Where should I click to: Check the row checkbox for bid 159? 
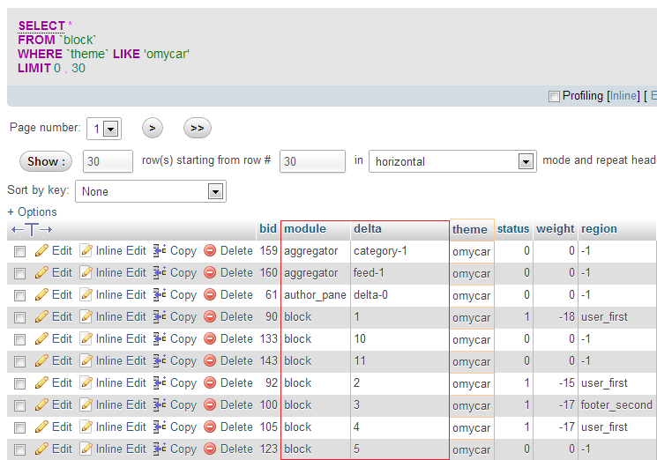point(19,251)
